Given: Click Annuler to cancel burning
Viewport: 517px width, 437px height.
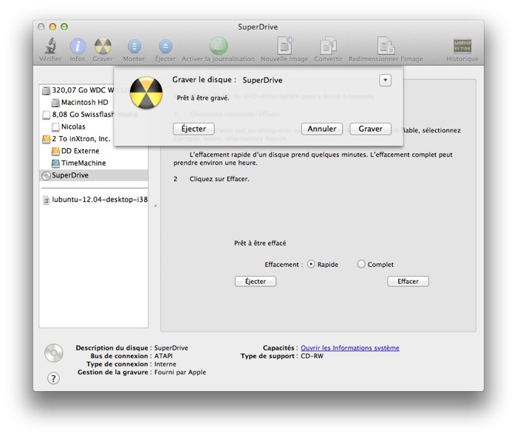Looking at the screenshot, I should pos(322,129).
